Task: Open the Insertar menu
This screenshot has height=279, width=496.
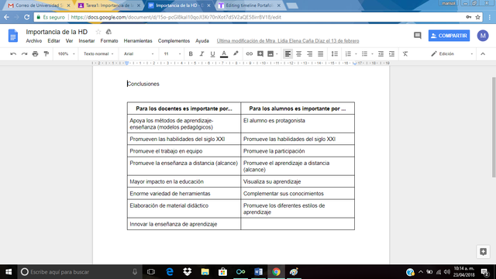Action: pyautogui.click(x=87, y=41)
